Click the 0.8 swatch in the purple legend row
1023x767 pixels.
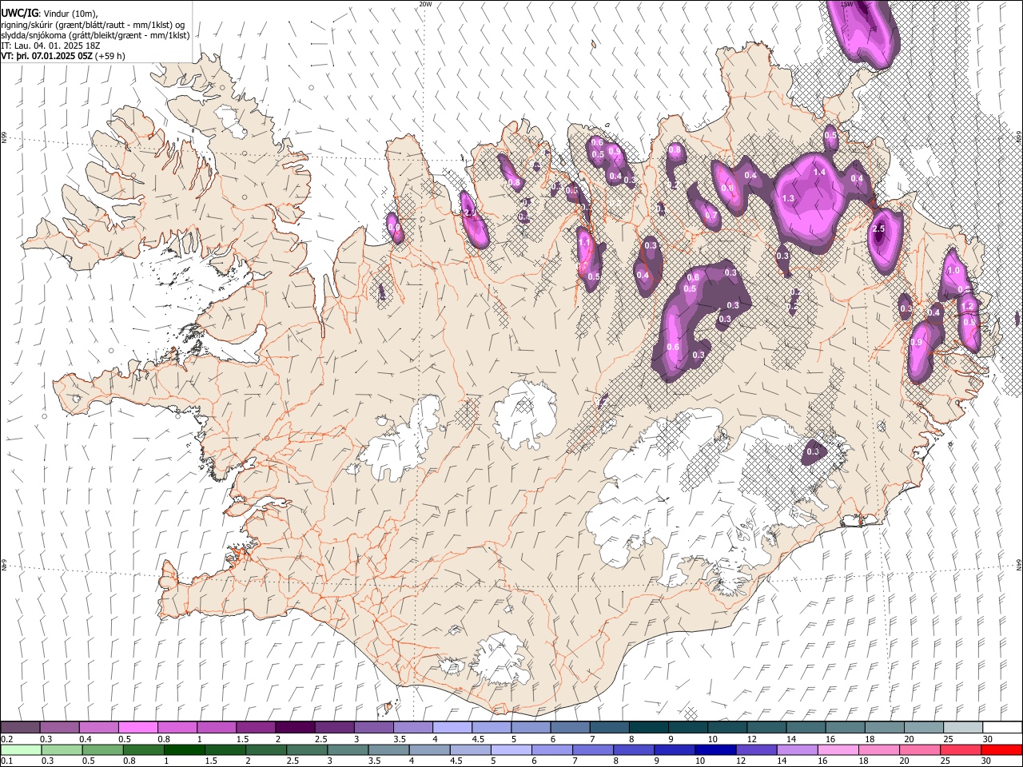(177, 727)
